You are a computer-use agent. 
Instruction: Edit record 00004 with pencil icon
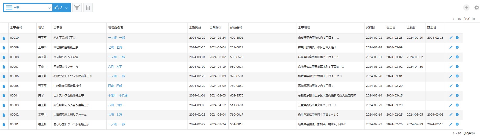click(x=451, y=95)
